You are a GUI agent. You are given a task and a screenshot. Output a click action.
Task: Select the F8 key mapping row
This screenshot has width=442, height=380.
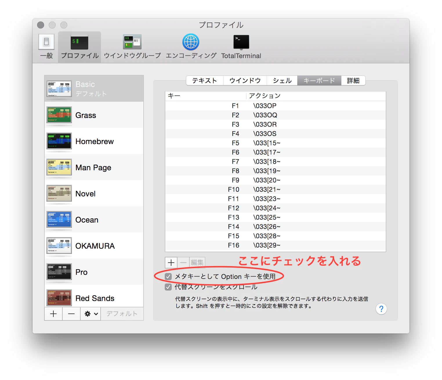tap(276, 171)
